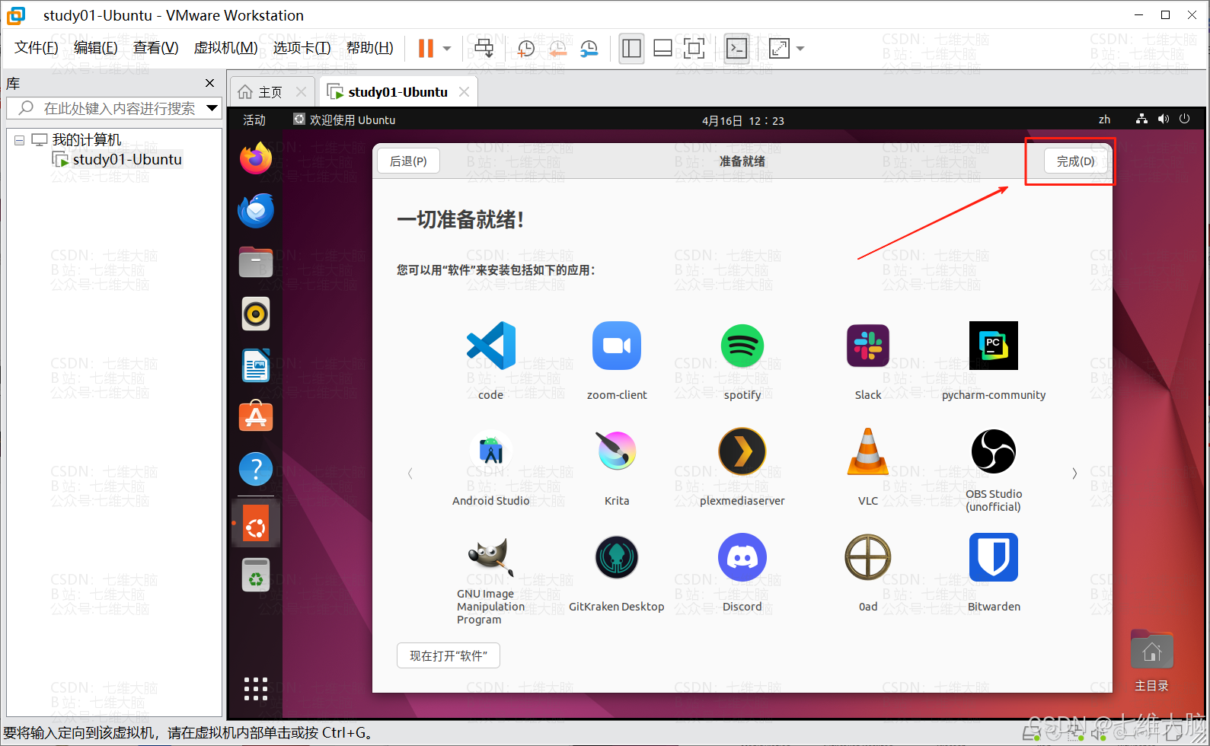1210x746 pixels.
Task: Open Rhythmbox from the dock
Action: coord(256,314)
